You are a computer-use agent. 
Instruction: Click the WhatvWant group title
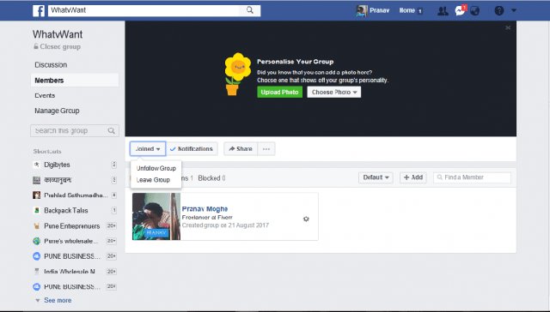click(58, 34)
